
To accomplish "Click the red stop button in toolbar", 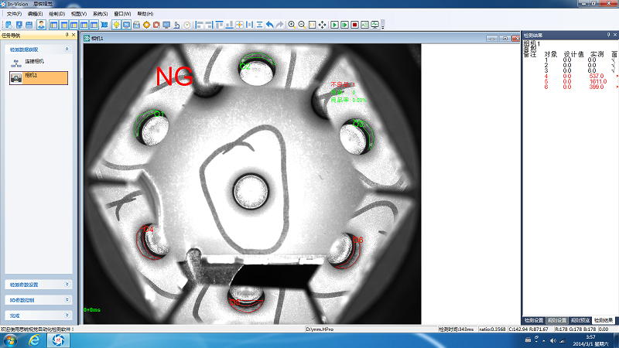I will click(354, 25).
